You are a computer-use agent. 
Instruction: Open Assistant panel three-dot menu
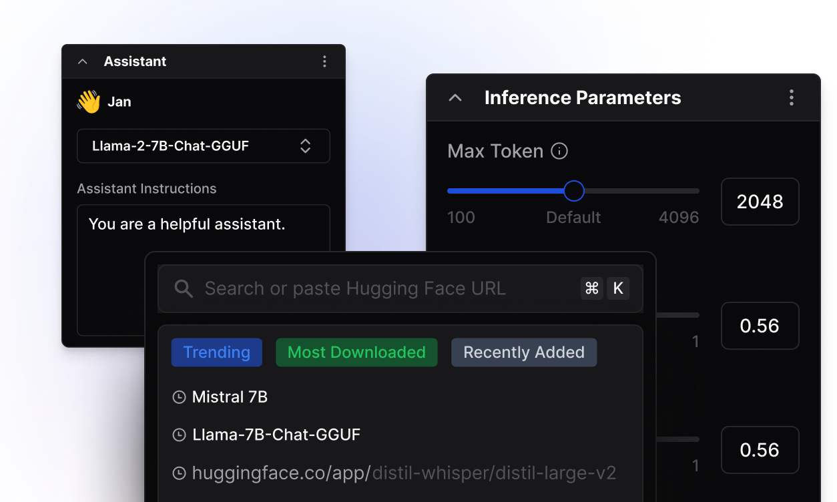pyautogui.click(x=324, y=61)
